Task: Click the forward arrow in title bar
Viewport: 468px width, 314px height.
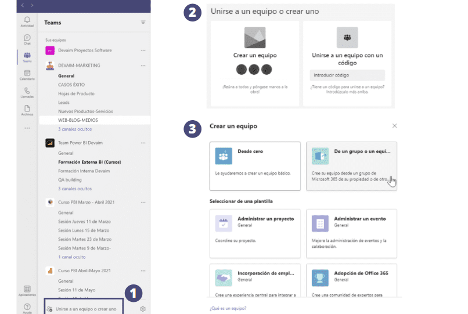Action: (x=31, y=5)
